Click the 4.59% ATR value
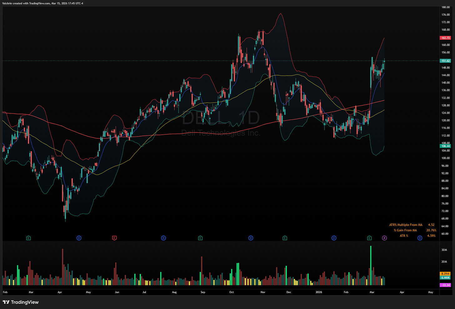 431,236
